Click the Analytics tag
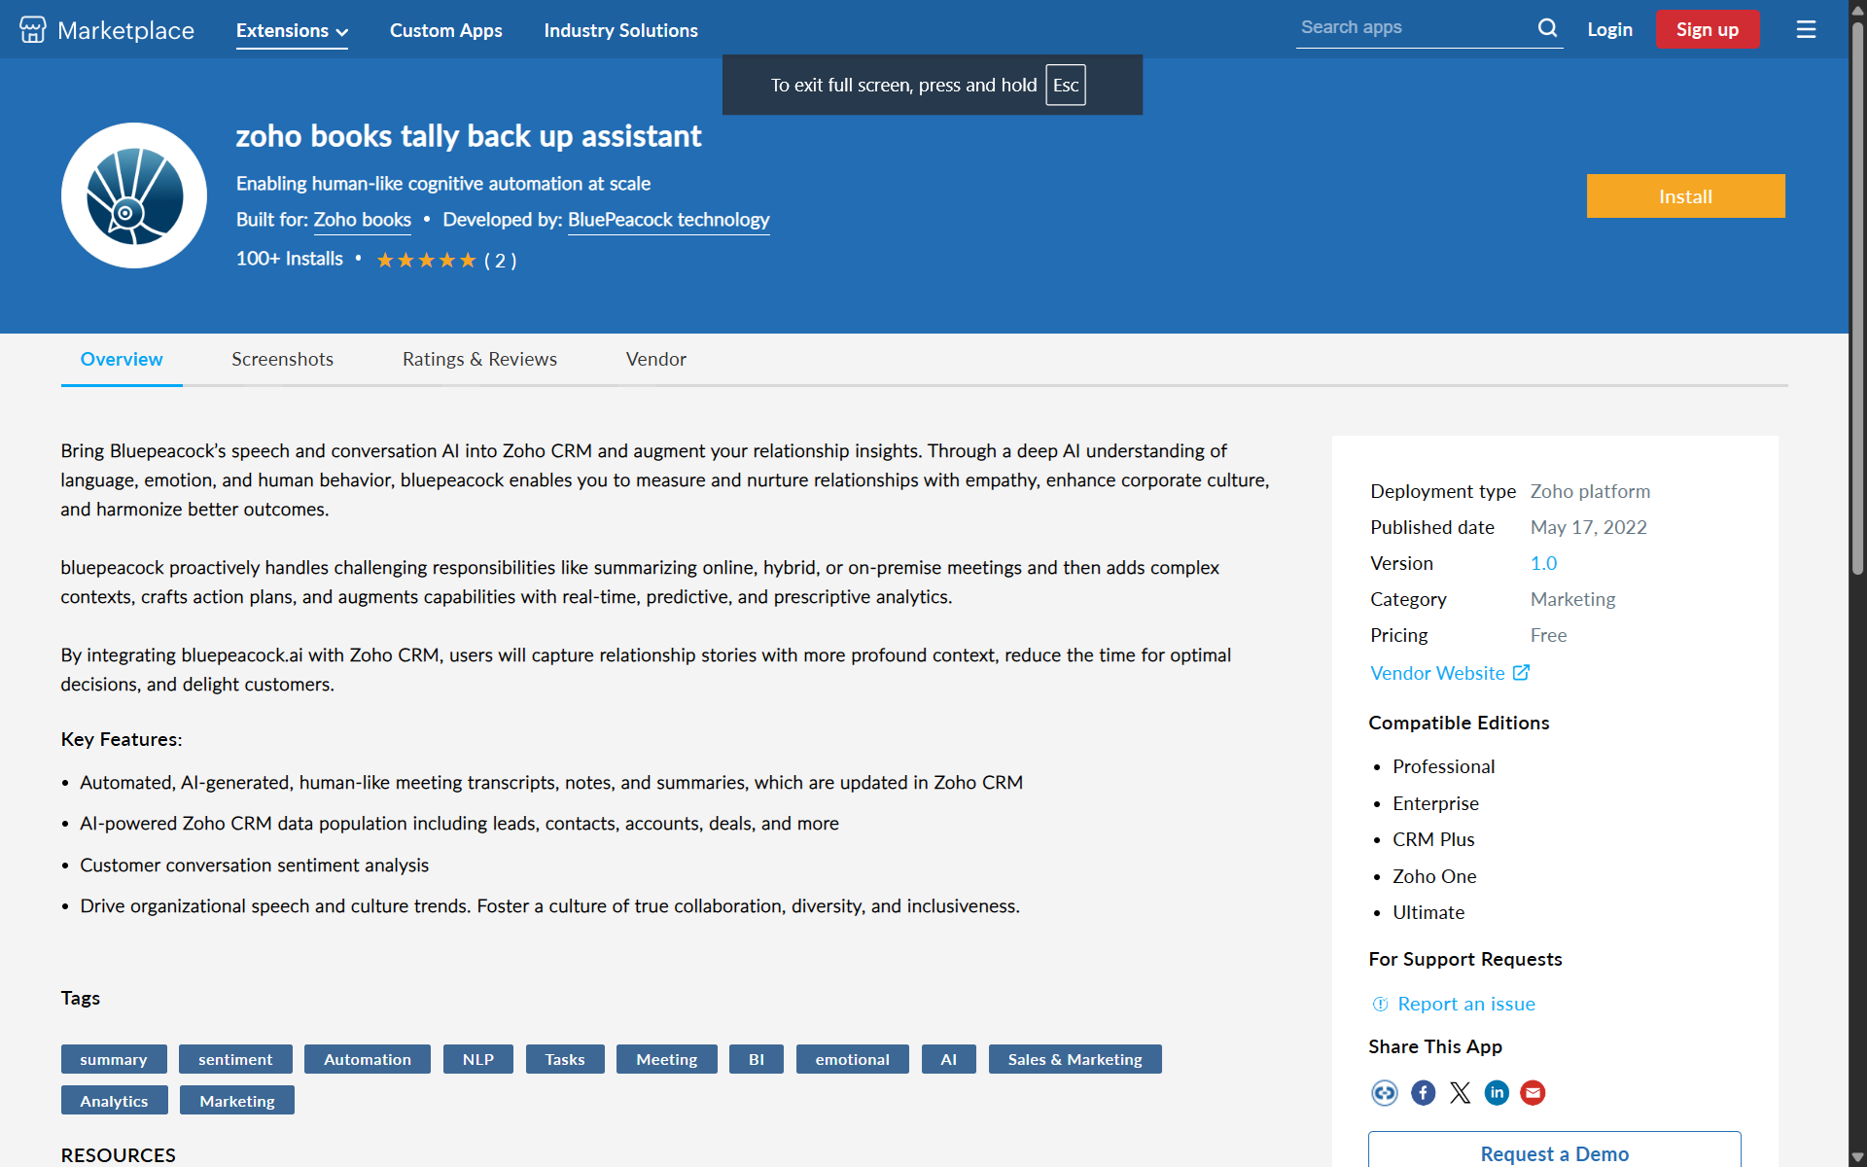 [x=115, y=1100]
